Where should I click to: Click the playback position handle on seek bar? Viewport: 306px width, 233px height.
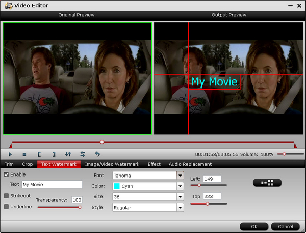click(102, 142)
